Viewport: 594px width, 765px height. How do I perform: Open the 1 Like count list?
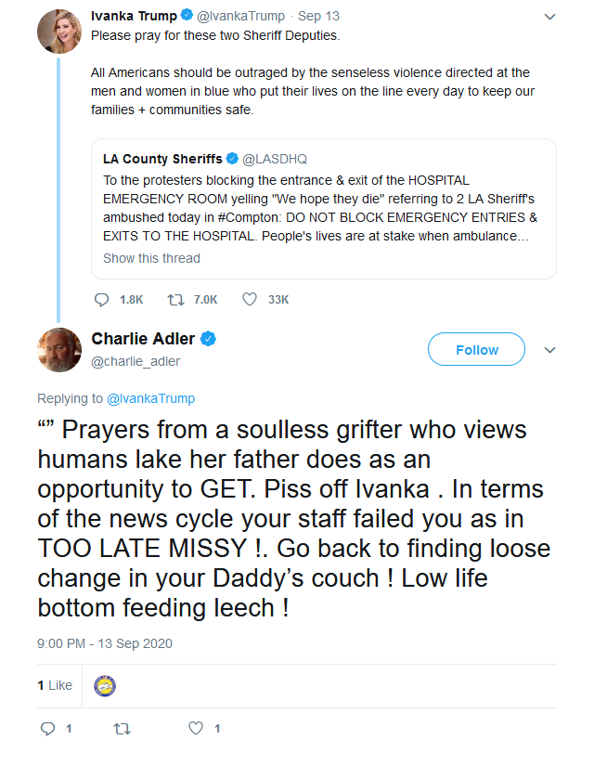coord(55,685)
